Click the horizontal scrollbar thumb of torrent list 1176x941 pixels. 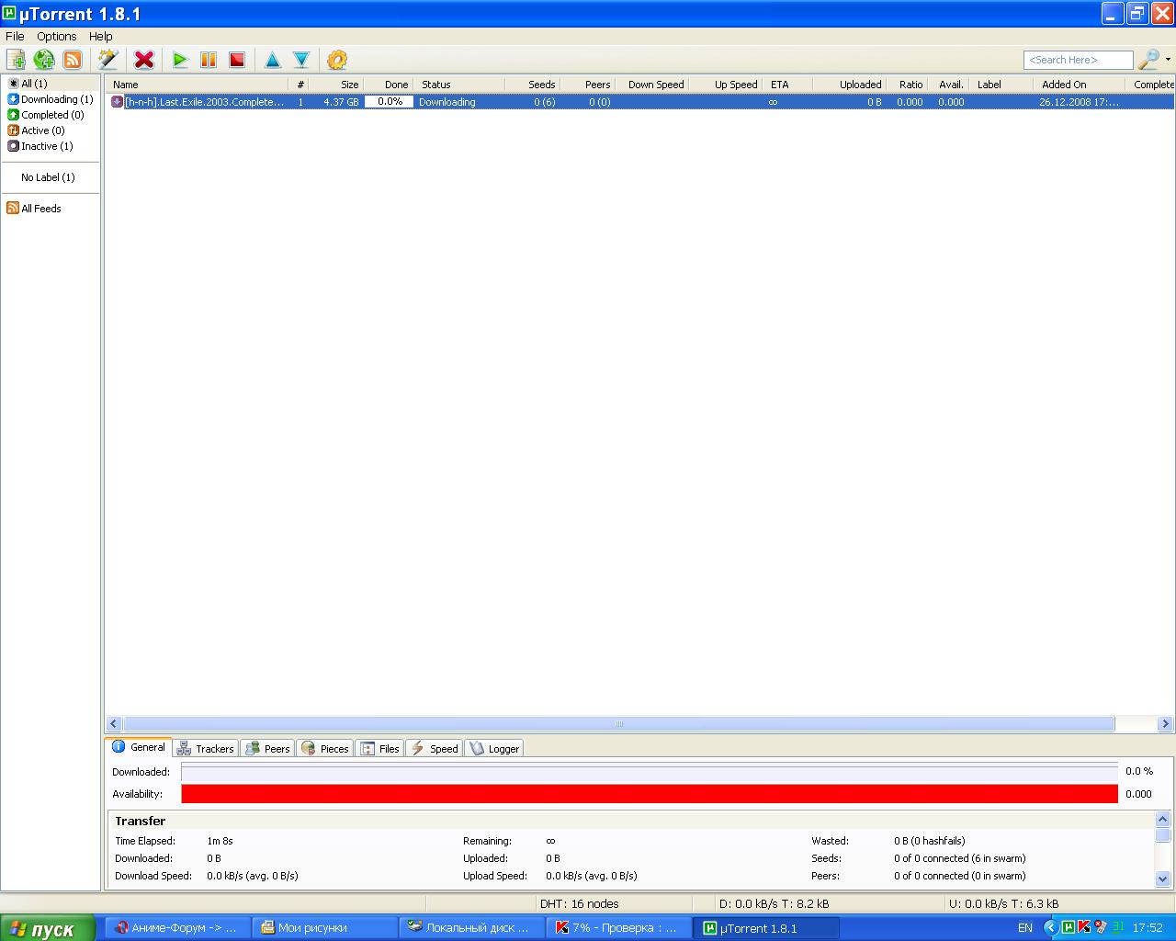pos(618,724)
